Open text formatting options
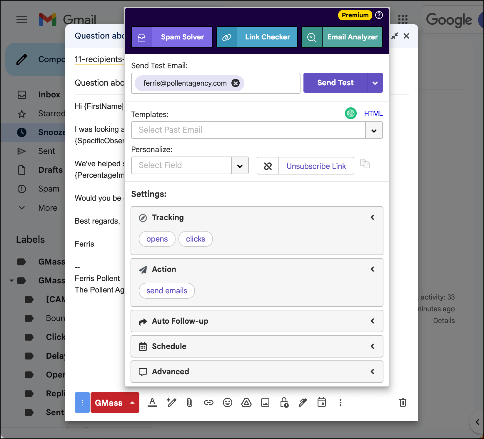The height and width of the screenshot is (439, 484). [152, 402]
